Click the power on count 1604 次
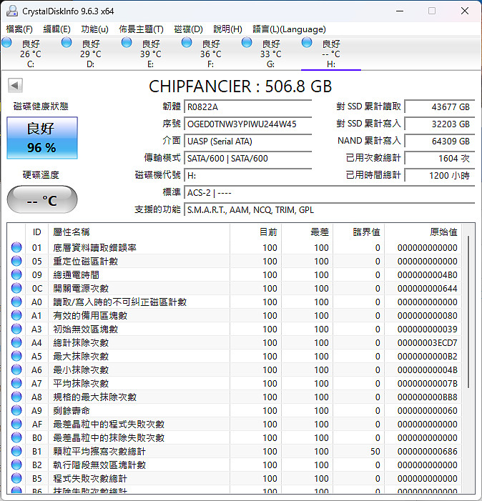 coord(440,159)
